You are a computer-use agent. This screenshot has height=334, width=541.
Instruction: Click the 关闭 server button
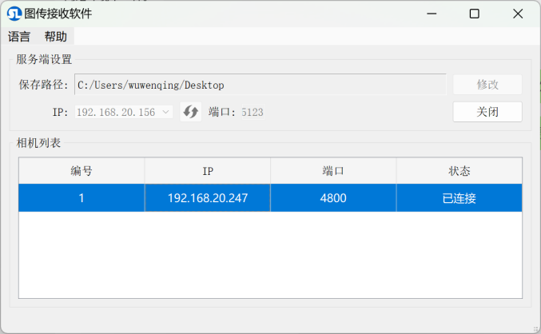pyautogui.click(x=487, y=112)
